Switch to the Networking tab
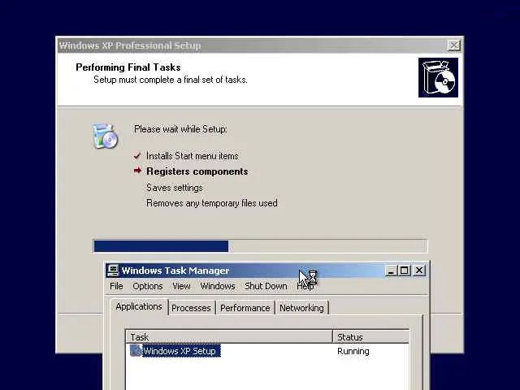 [301, 308]
